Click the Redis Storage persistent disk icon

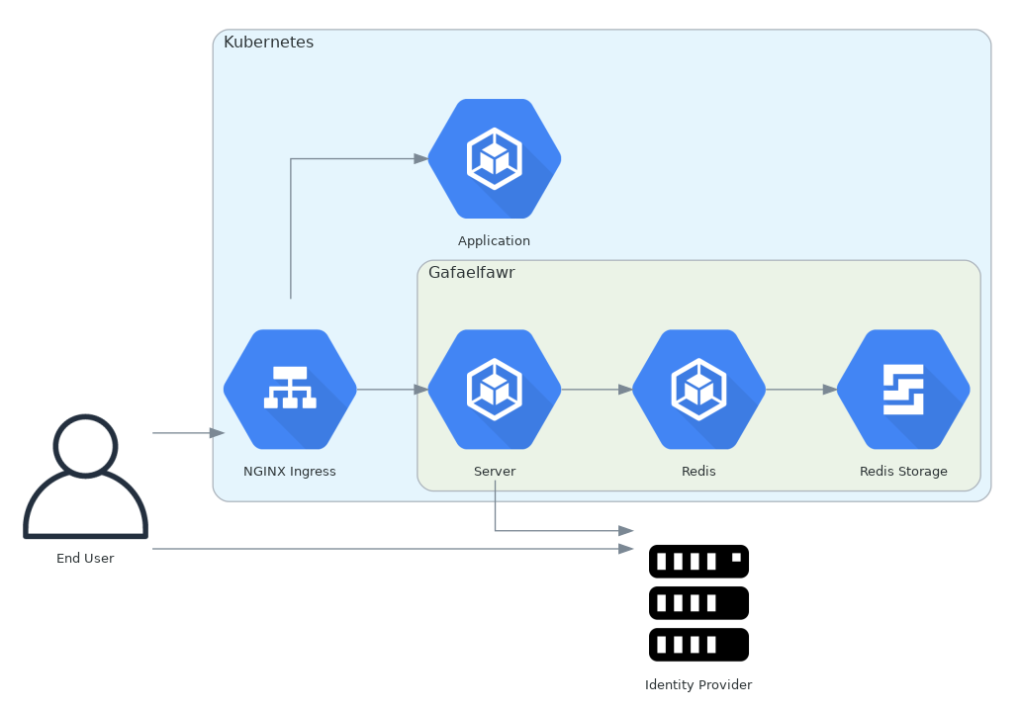tap(903, 389)
